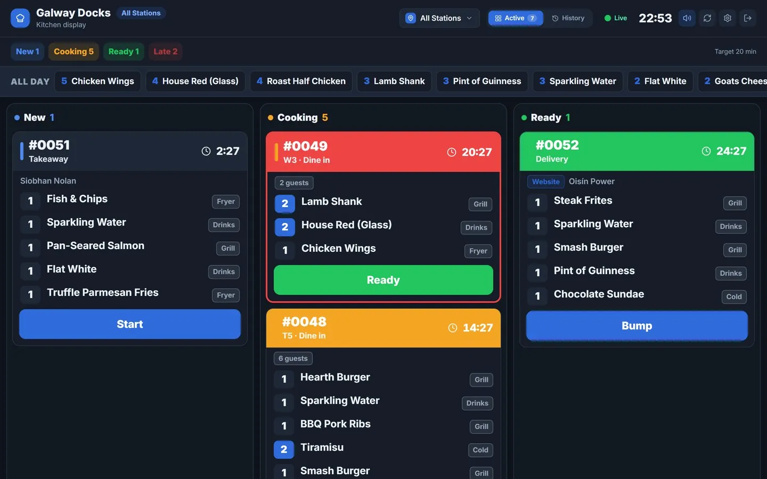Switch to the History tab

[x=568, y=18]
